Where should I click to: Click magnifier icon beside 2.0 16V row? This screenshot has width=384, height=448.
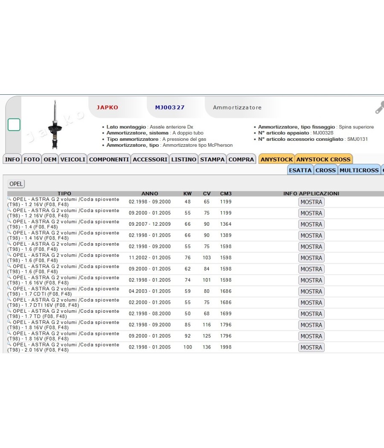coord(9,344)
